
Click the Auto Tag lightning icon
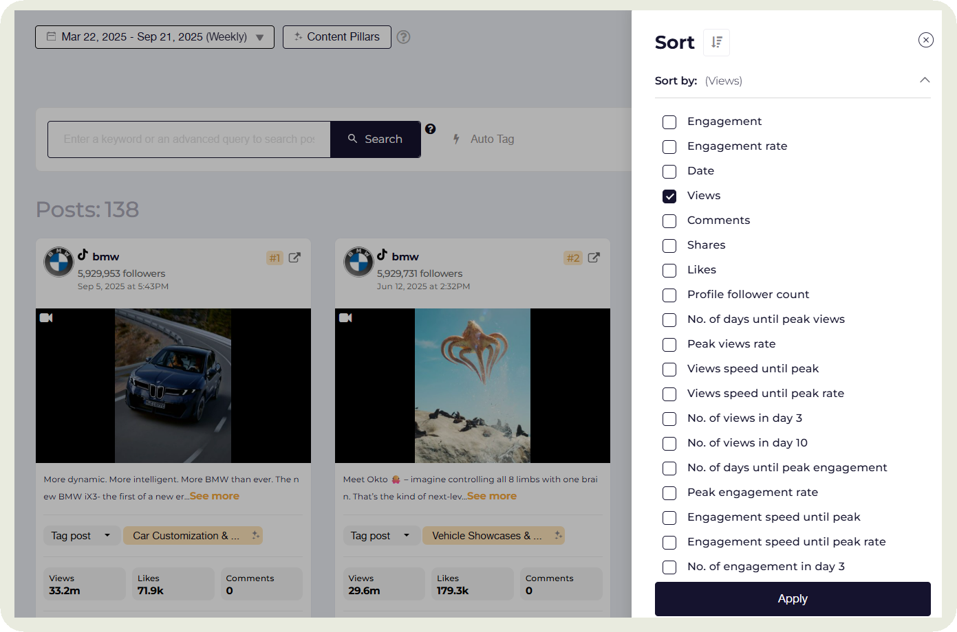456,139
